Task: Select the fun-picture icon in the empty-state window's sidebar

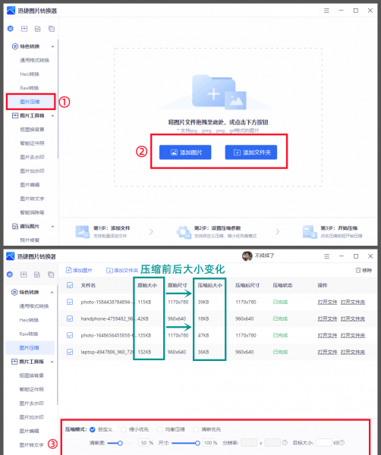Action: (x=38, y=29)
